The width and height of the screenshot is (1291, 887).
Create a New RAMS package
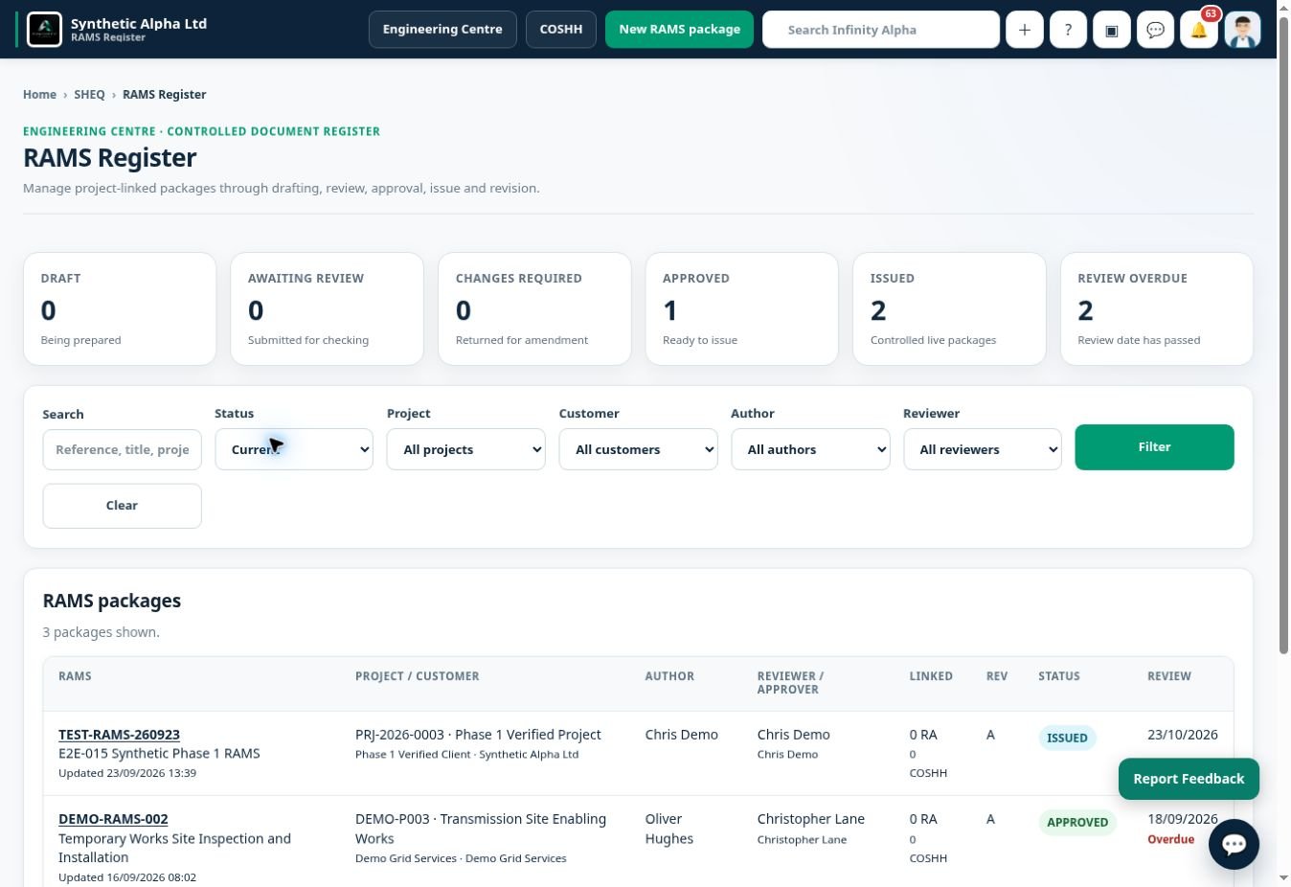pyautogui.click(x=679, y=30)
